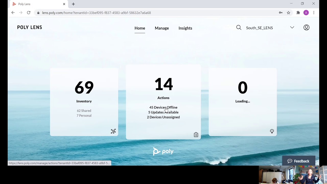Reload the page
The height and width of the screenshot is (184, 327).
(29, 13)
